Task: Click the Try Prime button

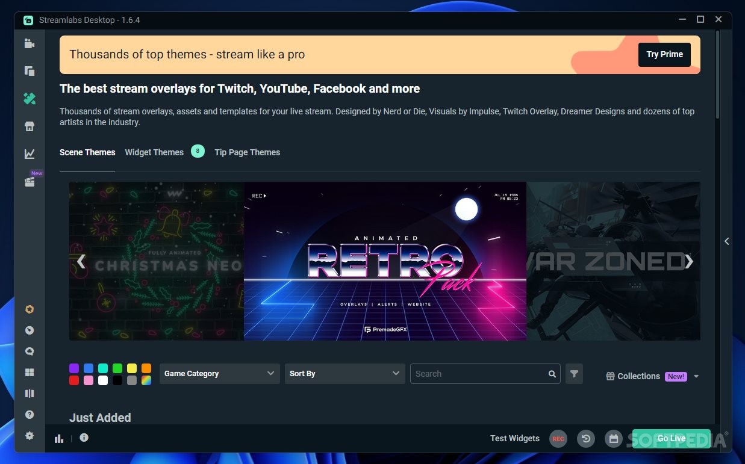Action: [665, 54]
